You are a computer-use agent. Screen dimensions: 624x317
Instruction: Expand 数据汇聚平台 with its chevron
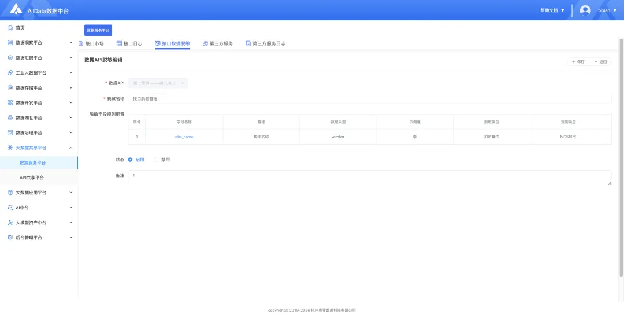[x=71, y=58]
